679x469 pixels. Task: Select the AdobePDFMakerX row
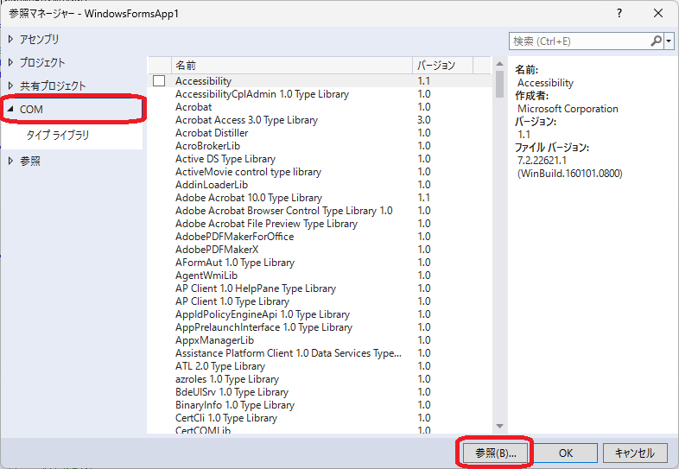(x=320, y=250)
